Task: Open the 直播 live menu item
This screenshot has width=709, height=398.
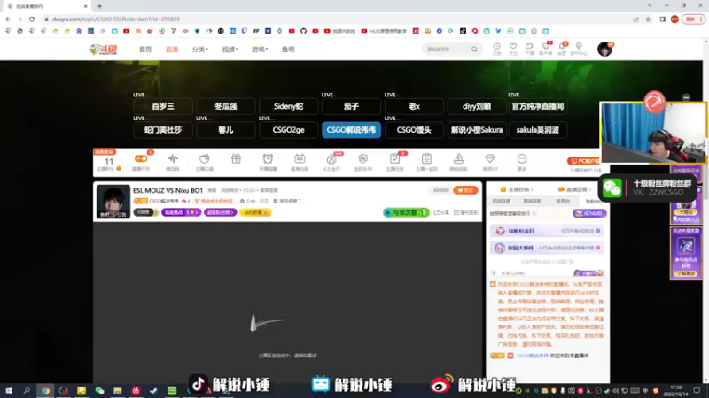Action: pyautogui.click(x=172, y=50)
